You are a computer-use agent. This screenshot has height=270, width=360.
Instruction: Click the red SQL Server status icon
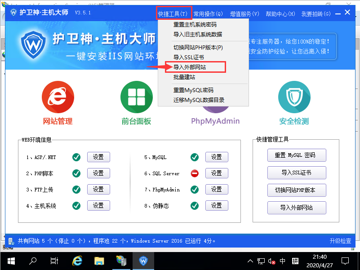tap(195, 173)
